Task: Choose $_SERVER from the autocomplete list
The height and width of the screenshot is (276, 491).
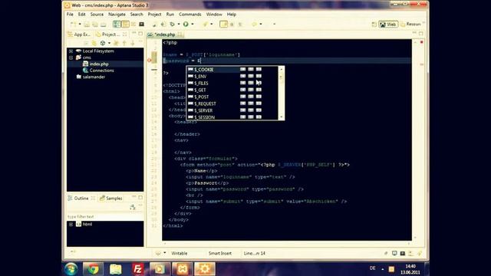Action: 232,110
